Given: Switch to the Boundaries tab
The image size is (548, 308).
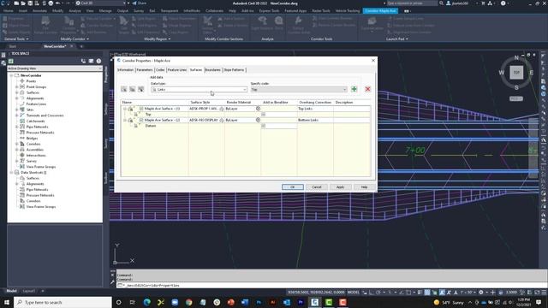Looking at the screenshot, I should click(213, 70).
